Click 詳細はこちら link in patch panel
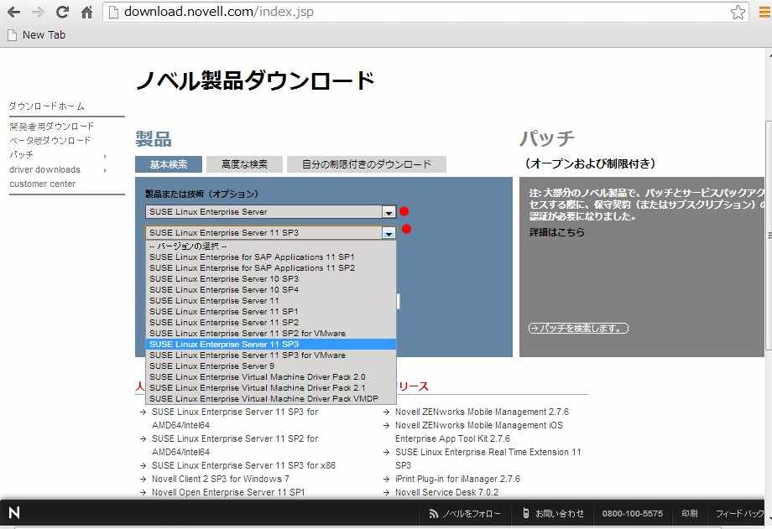The height and width of the screenshot is (529, 772). tap(557, 232)
